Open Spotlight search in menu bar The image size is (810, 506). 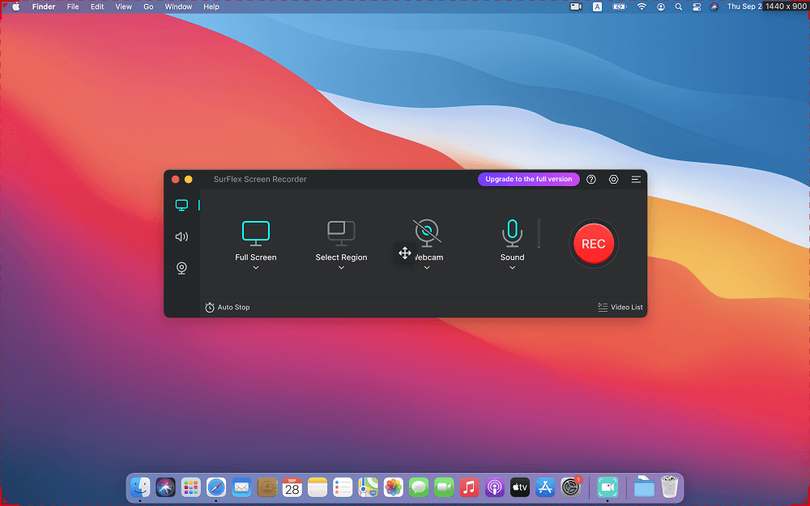[x=679, y=6]
